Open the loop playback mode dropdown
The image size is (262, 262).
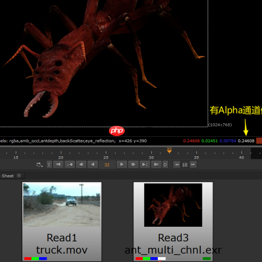40,165
